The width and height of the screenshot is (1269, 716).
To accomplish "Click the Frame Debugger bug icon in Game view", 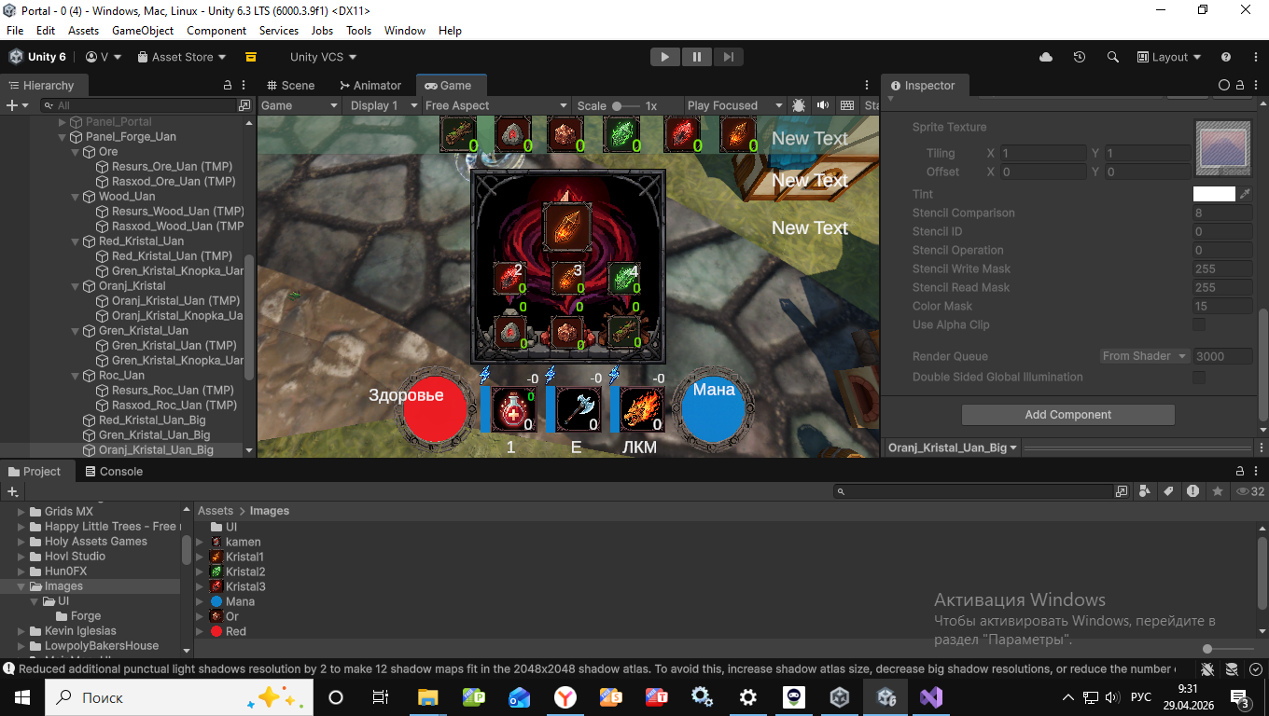I will [799, 105].
